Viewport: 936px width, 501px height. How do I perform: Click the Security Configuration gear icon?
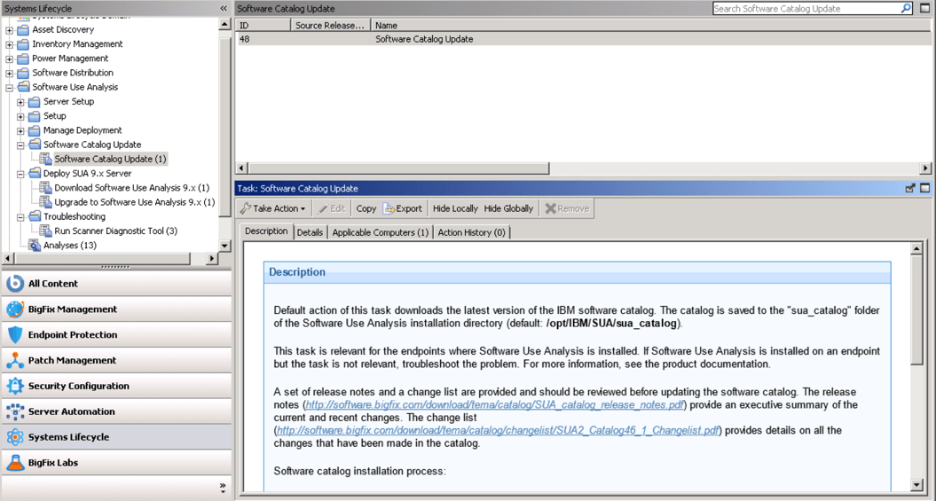click(x=14, y=387)
